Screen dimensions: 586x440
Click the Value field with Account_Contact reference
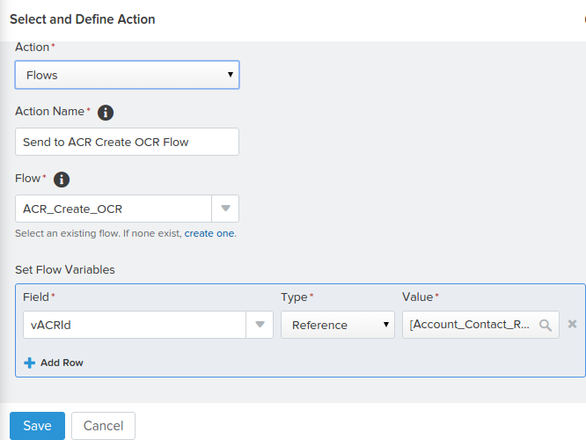pyautogui.click(x=471, y=325)
